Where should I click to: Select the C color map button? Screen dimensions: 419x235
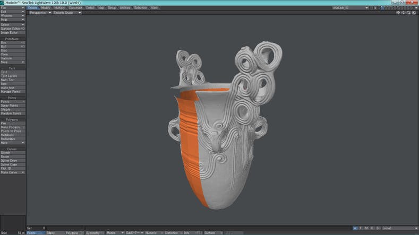tap(372, 228)
